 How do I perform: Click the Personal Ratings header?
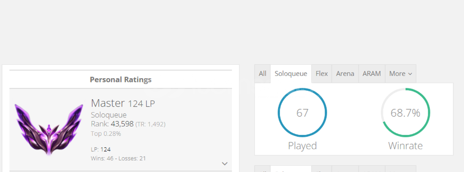pos(121,80)
